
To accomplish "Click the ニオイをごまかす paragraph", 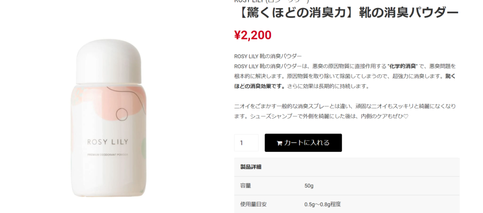I will pos(345,111).
